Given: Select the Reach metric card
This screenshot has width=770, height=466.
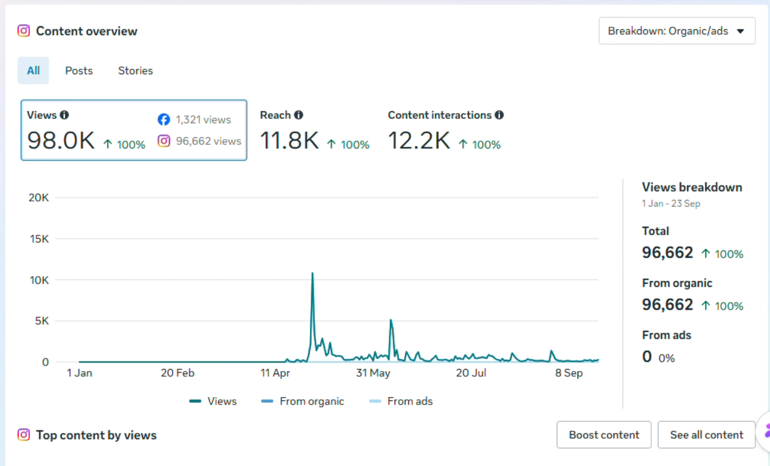Looking at the screenshot, I should [x=314, y=130].
